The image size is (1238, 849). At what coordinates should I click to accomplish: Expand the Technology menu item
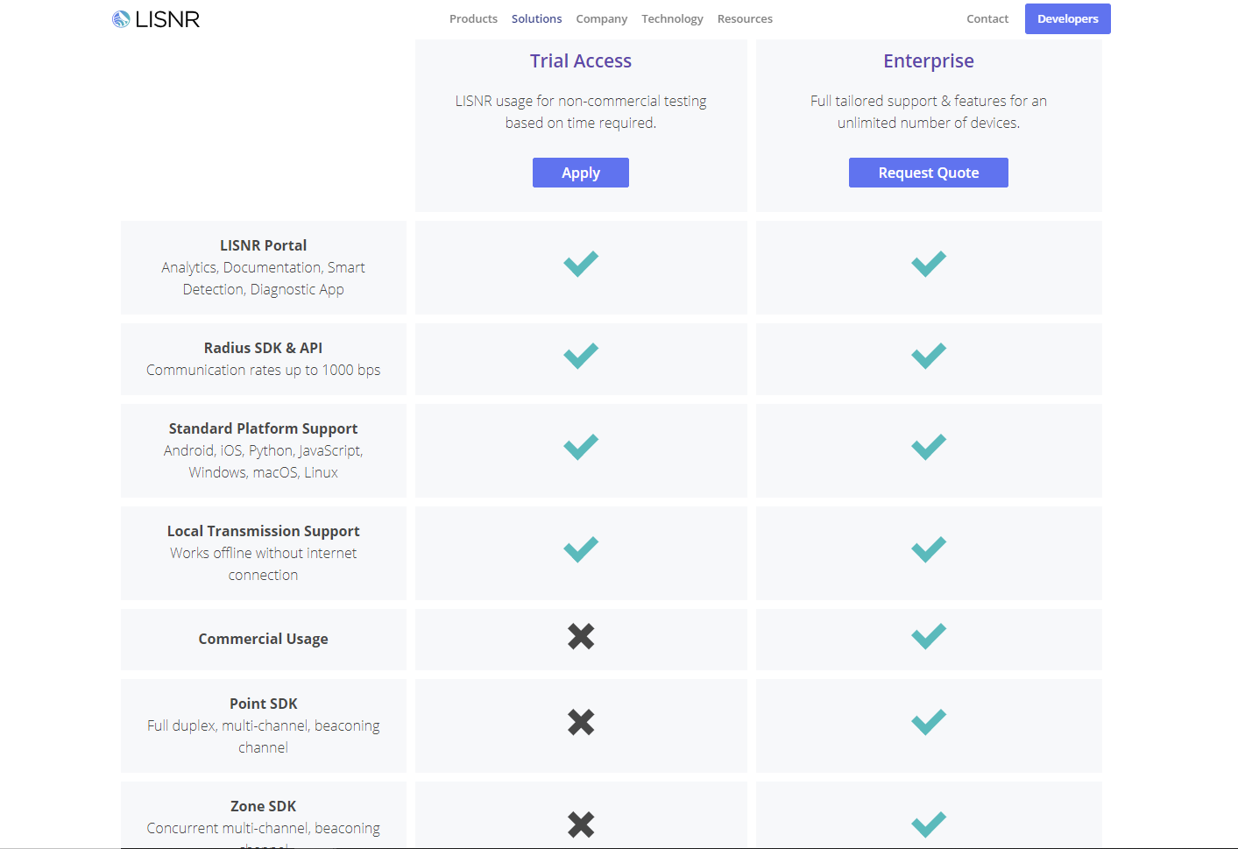point(672,19)
